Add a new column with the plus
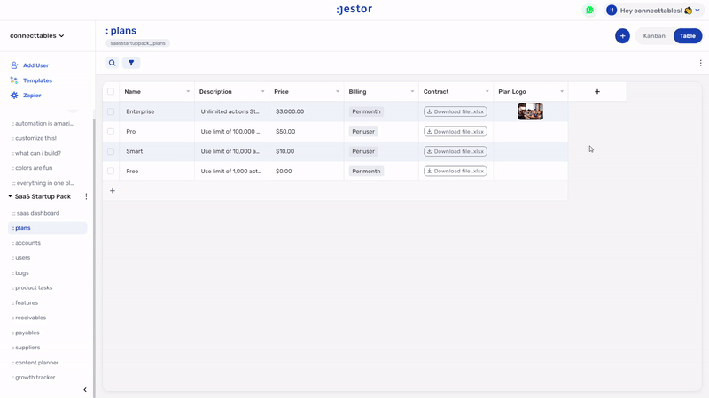This screenshot has height=398, width=709. [596, 92]
